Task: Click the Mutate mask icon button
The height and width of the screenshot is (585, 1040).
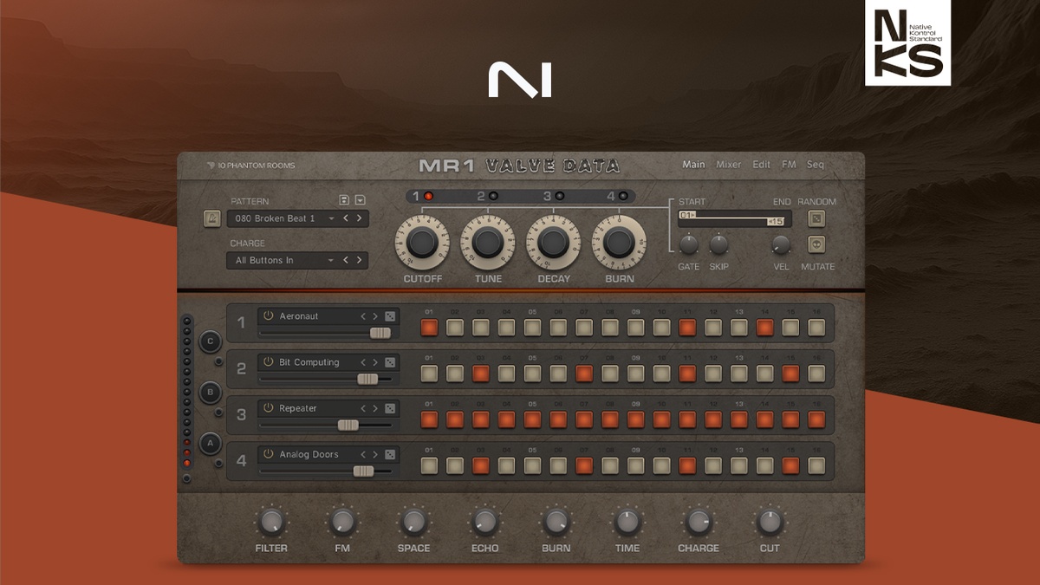Action: click(816, 244)
